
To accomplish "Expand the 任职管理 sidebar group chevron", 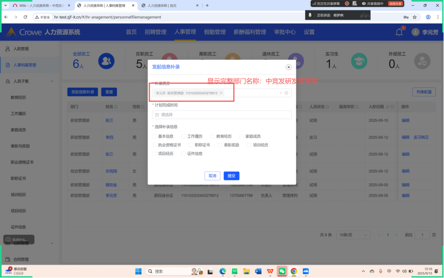I will 52,243.
